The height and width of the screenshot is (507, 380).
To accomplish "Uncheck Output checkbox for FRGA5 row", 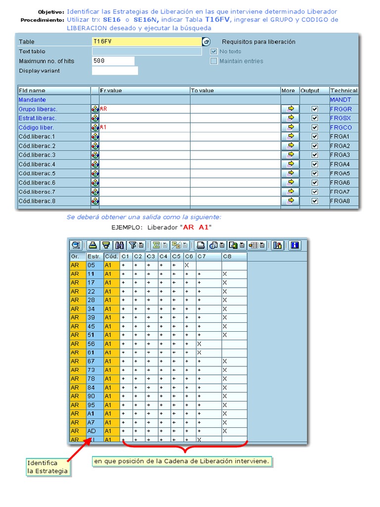I will tap(314, 173).
